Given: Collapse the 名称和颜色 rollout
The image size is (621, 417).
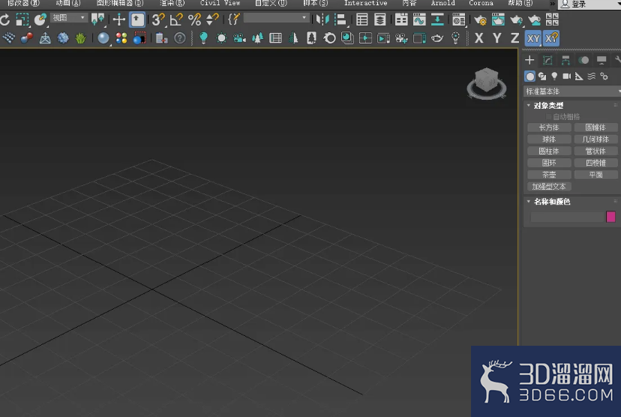Looking at the screenshot, I should tap(552, 201).
